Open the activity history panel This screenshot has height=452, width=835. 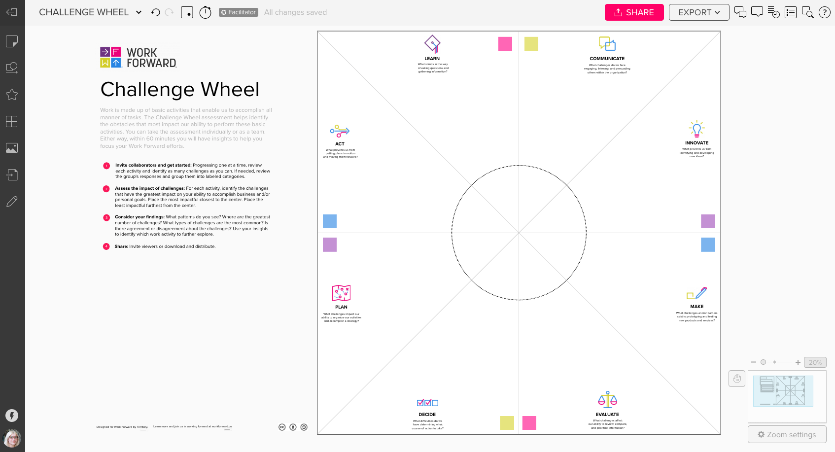tap(774, 12)
